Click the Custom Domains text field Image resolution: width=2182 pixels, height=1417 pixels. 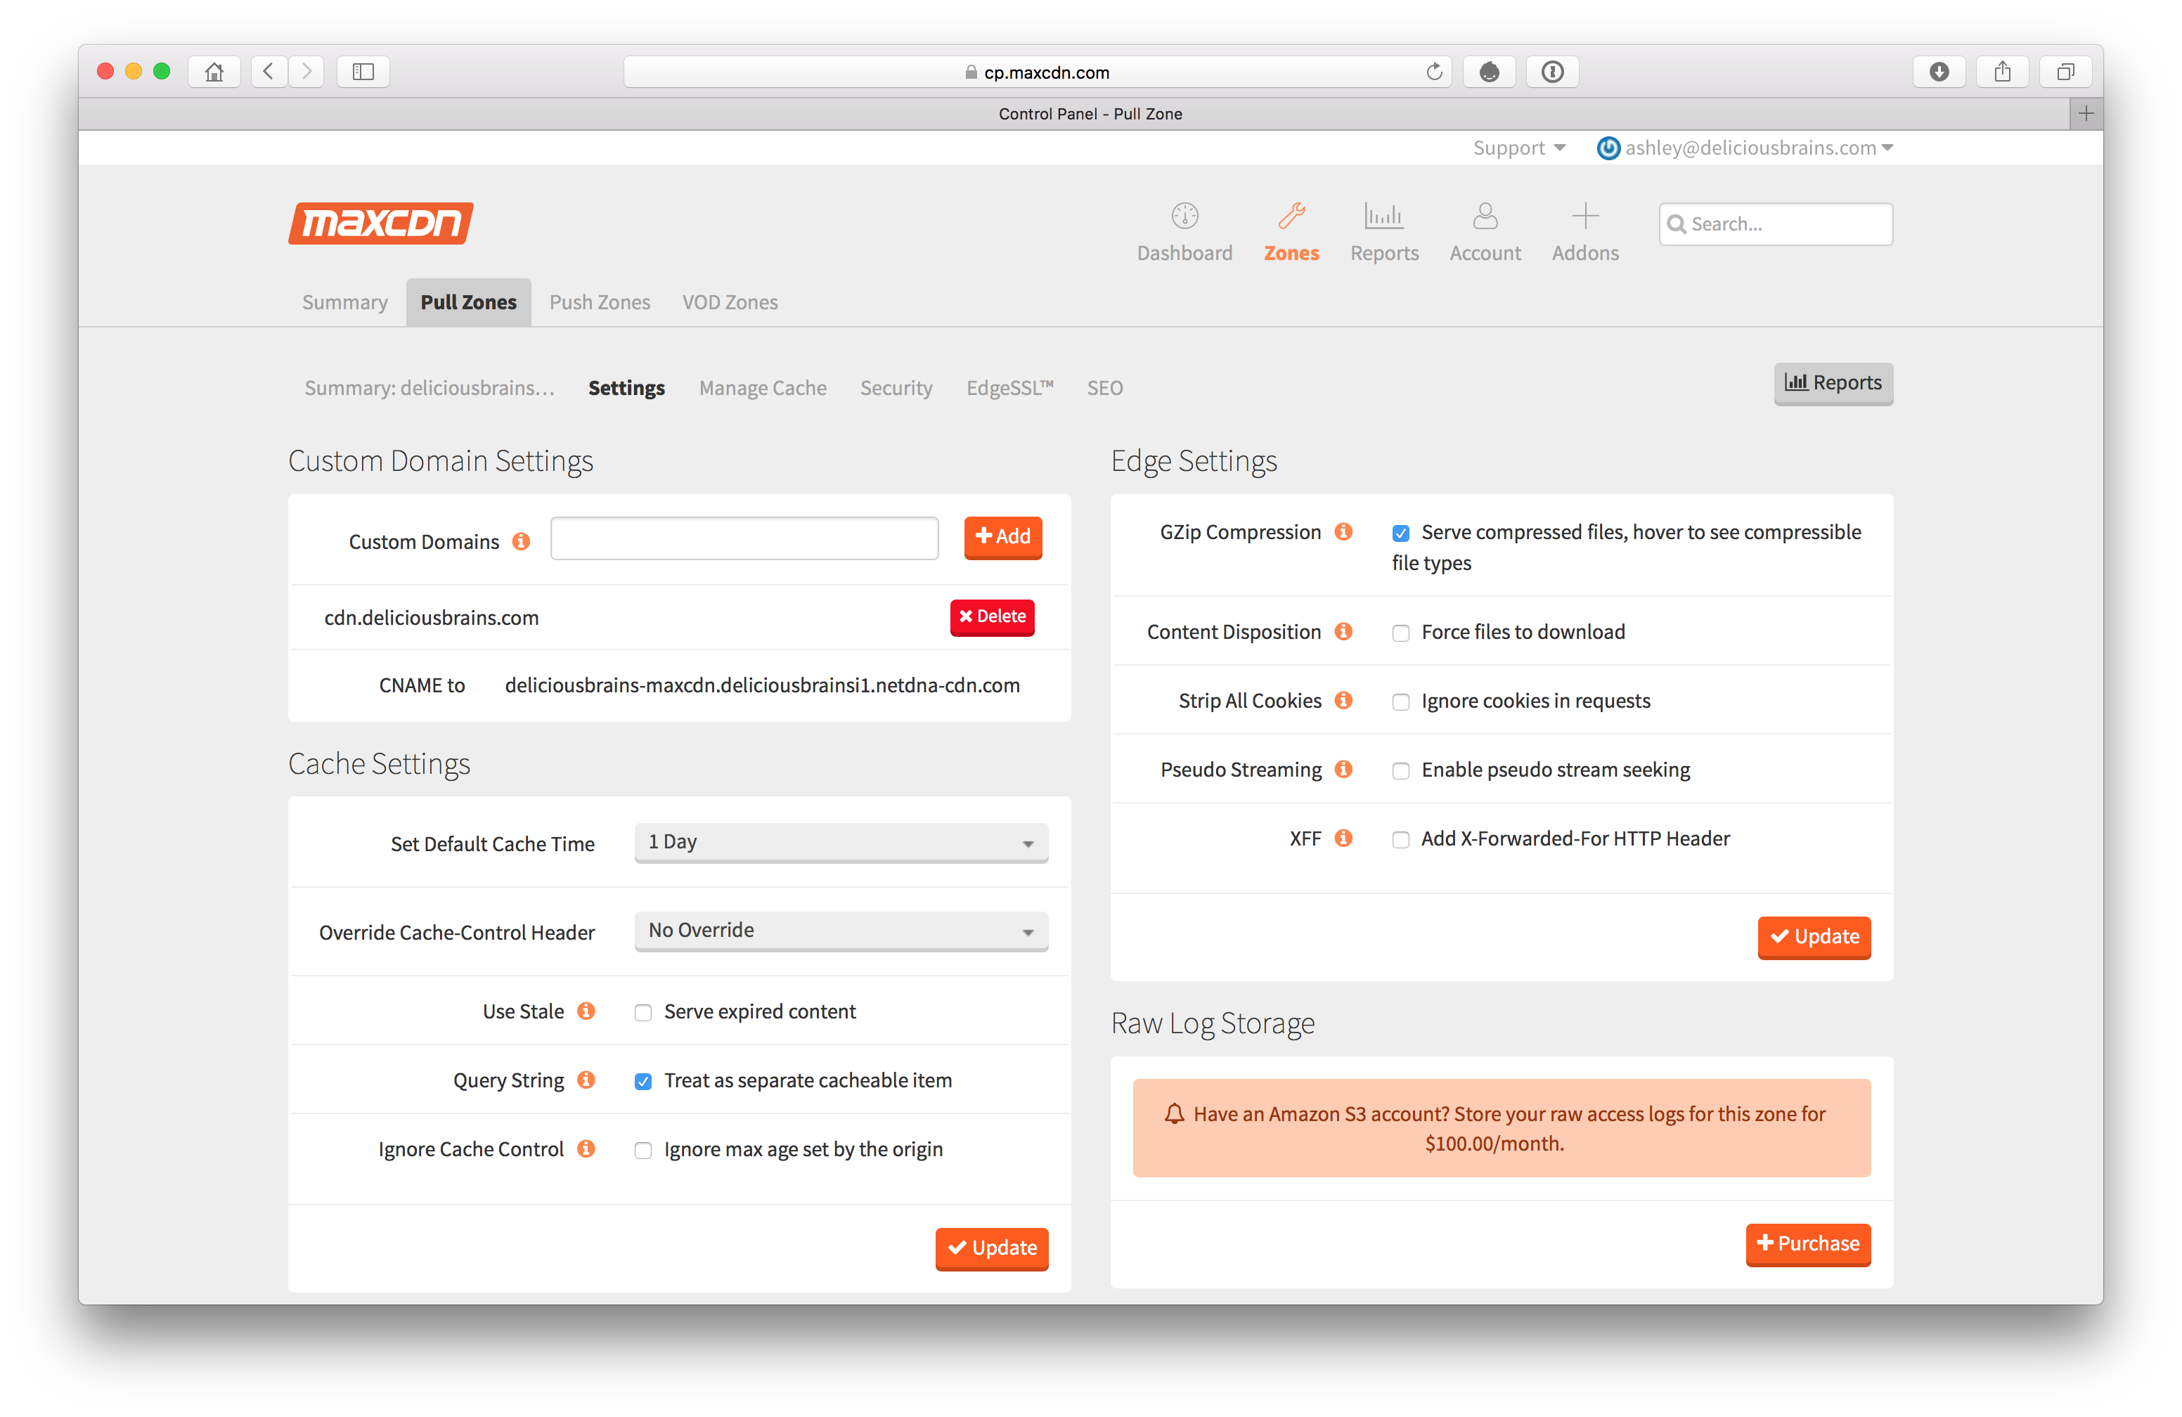[744, 538]
